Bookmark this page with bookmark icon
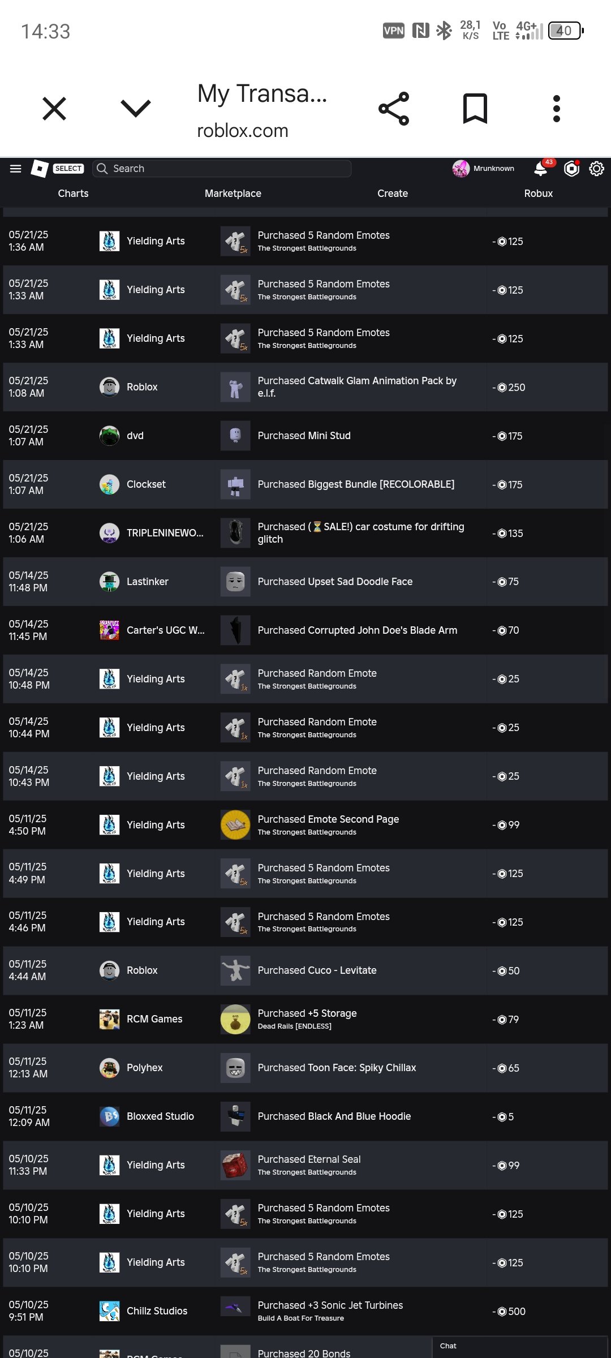 click(475, 109)
